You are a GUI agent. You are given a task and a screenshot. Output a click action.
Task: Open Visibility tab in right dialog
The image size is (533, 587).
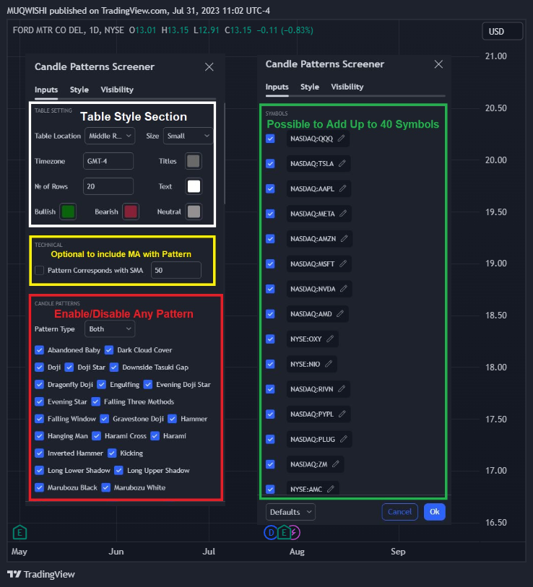point(347,87)
